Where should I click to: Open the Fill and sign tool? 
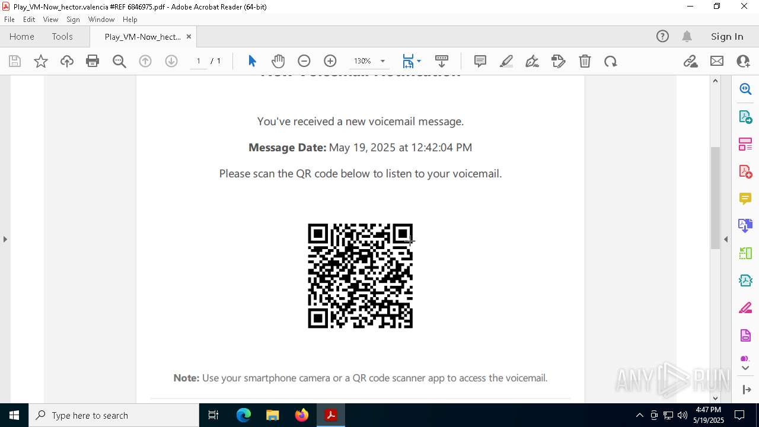click(x=559, y=61)
